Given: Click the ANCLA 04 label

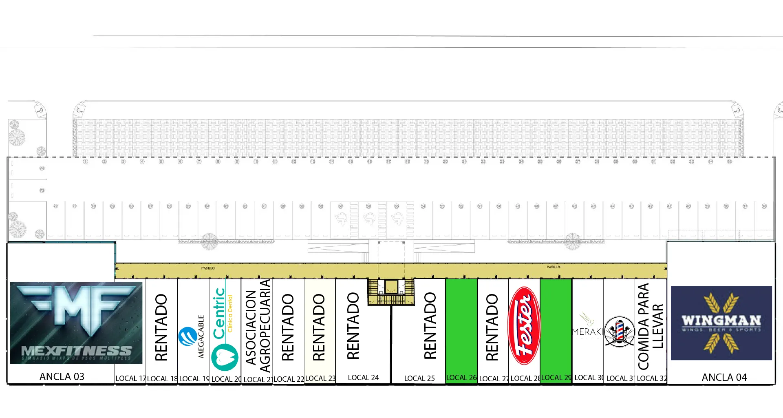Looking at the screenshot, I should point(724,377).
